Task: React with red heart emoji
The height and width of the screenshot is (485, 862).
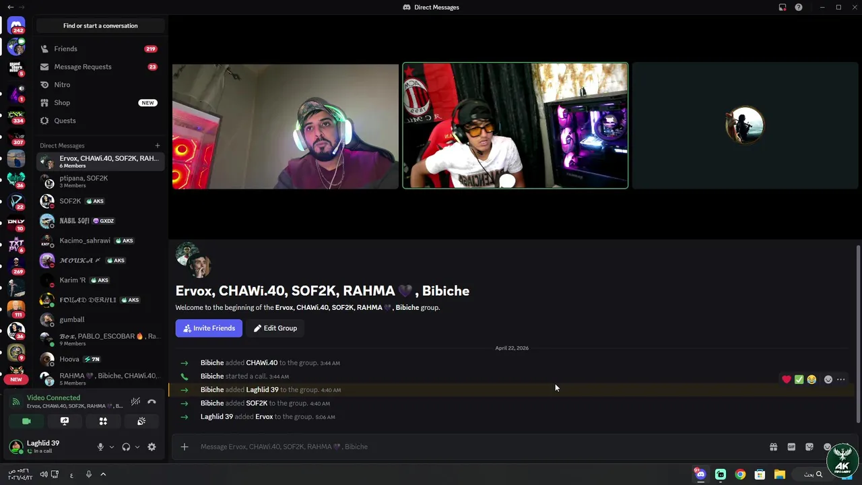Action: pos(787,379)
